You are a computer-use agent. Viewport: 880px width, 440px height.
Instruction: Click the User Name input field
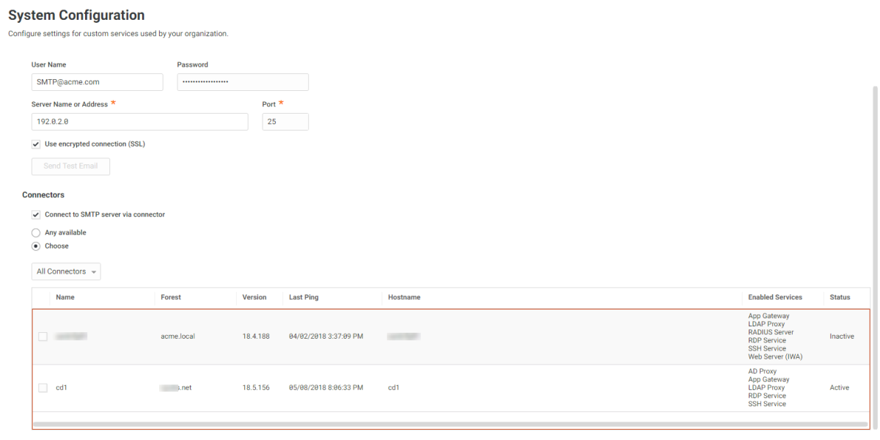[x=97, y=82]
